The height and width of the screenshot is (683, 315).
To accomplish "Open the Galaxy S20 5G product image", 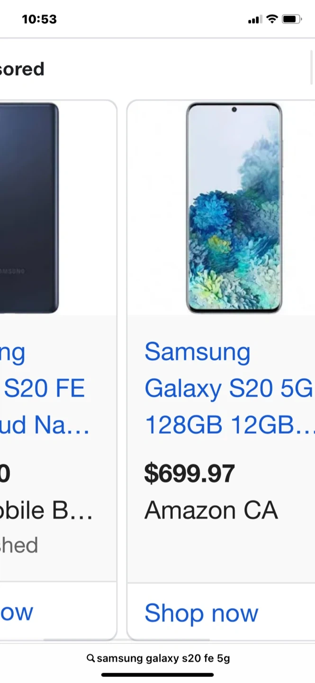I will coord(234,208).
